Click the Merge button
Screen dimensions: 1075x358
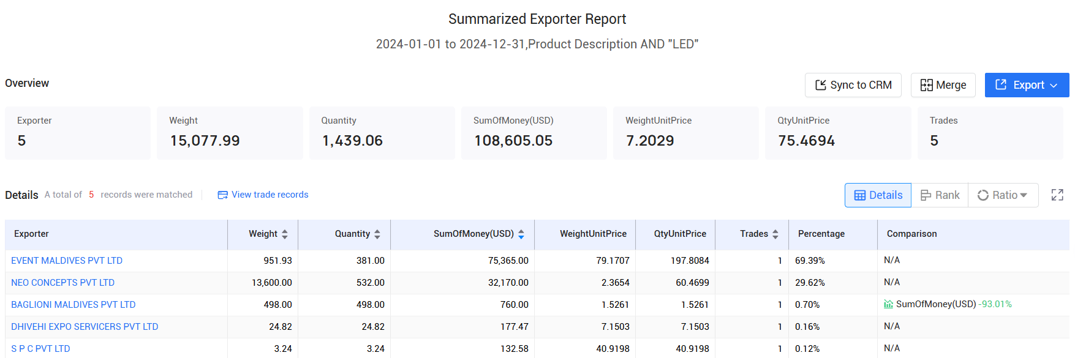(x=943, y=85)
